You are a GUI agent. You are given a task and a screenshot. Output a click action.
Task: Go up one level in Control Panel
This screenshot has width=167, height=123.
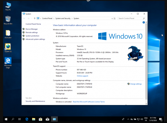coord(34,18)
